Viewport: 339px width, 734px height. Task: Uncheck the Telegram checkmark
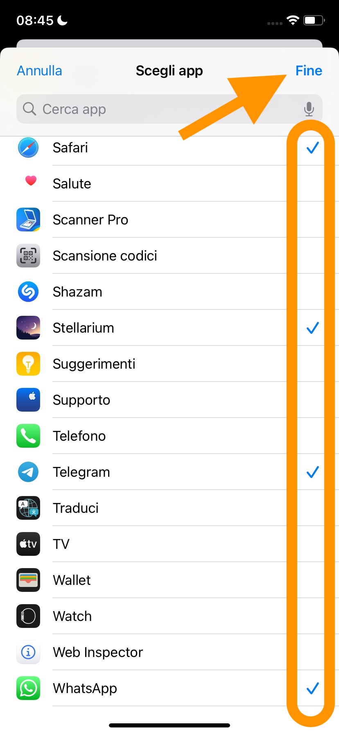click(312, 472)
